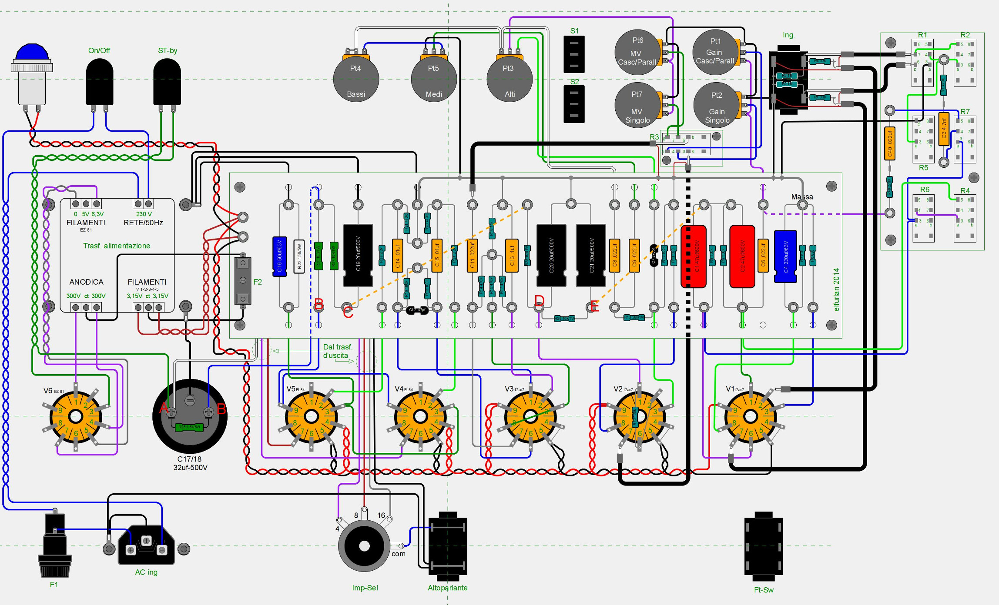The height and width of the screenshot is (605, 999).
Task: Click the Altoparlante speaker jack
Action: pyautogui.click(x=448, y=547)
